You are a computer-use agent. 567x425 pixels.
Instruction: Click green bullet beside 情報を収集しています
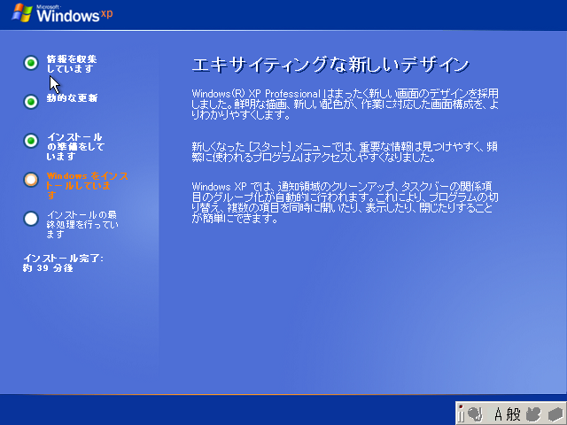[x=31, y=63]
